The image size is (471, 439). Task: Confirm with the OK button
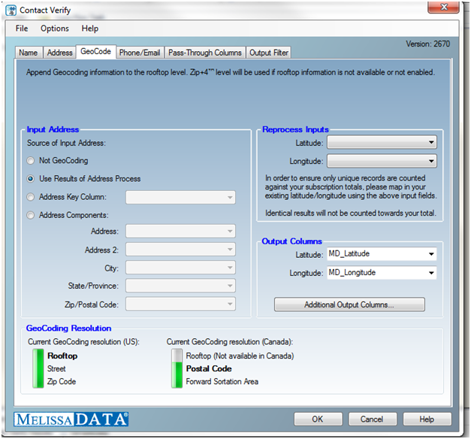(x=318, y=419)
